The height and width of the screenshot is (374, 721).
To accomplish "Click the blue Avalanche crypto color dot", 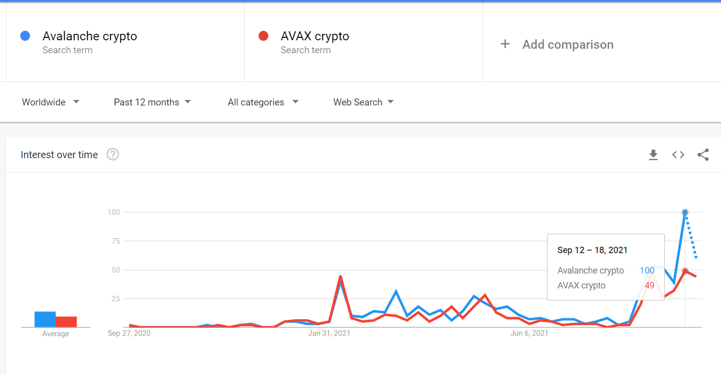I will [25, 36].
